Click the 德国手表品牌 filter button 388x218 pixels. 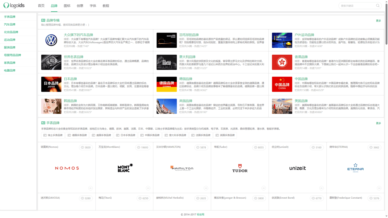click(x=77, y=135)
